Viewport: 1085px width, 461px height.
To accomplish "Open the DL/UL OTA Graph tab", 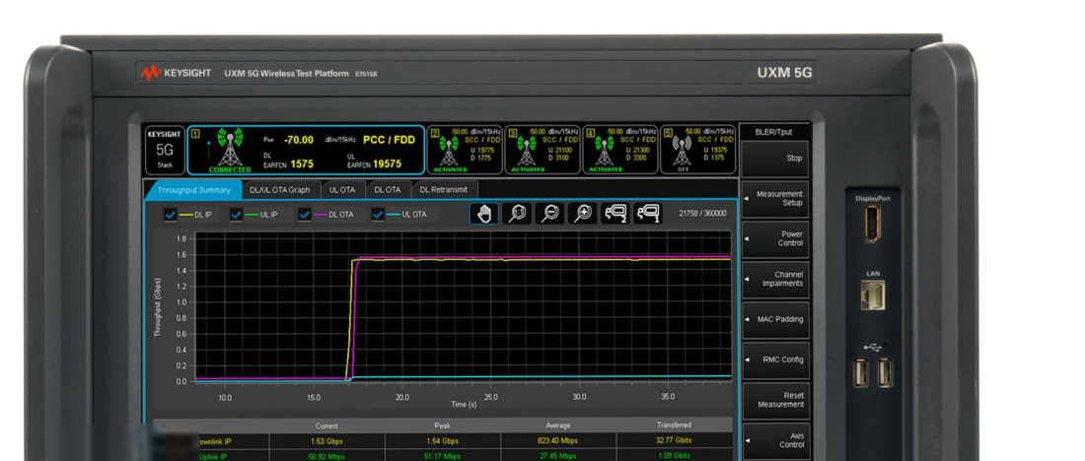I will (279, 190).
